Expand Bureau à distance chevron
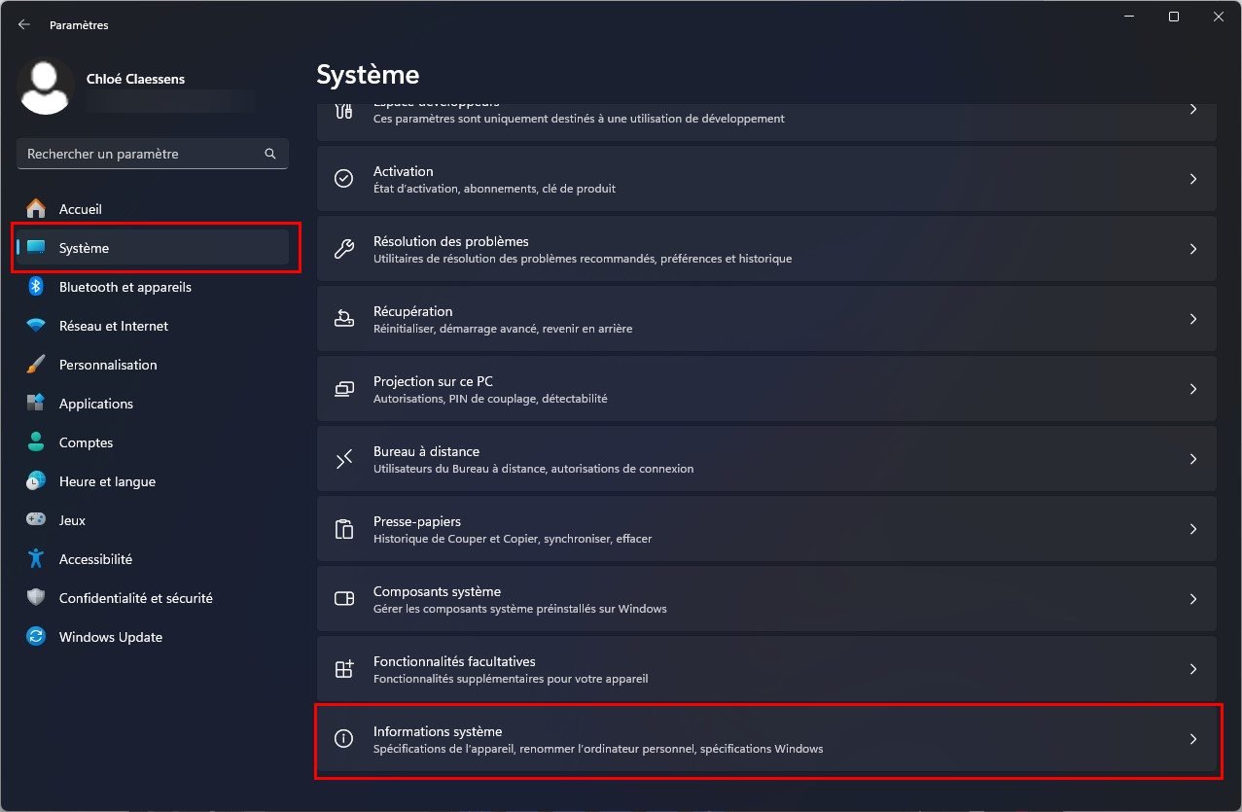 tap(1193, 459)
